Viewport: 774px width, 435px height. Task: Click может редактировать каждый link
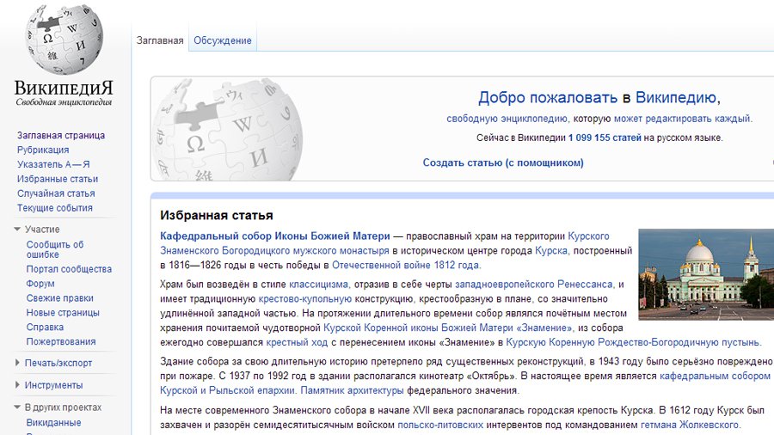682,119
